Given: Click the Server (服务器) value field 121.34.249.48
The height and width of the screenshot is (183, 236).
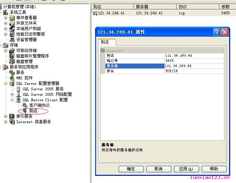Looking at the screenshot, I should (x=194, y=66).
